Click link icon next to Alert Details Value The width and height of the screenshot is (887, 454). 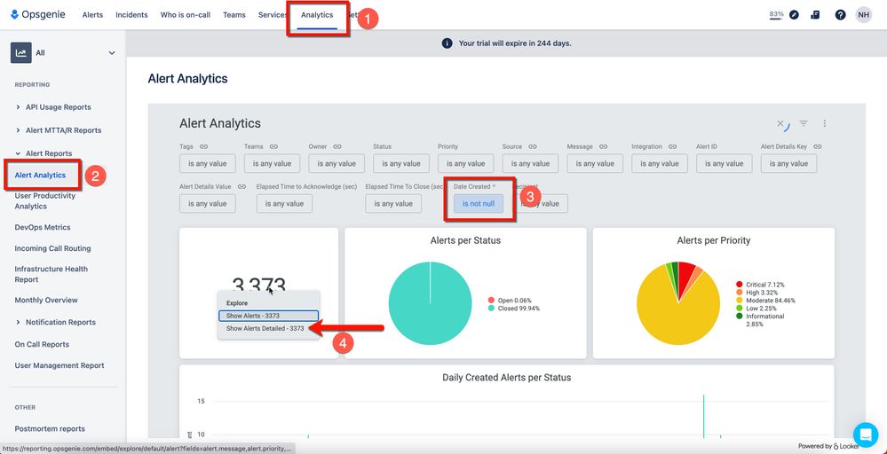click(242, 187)
